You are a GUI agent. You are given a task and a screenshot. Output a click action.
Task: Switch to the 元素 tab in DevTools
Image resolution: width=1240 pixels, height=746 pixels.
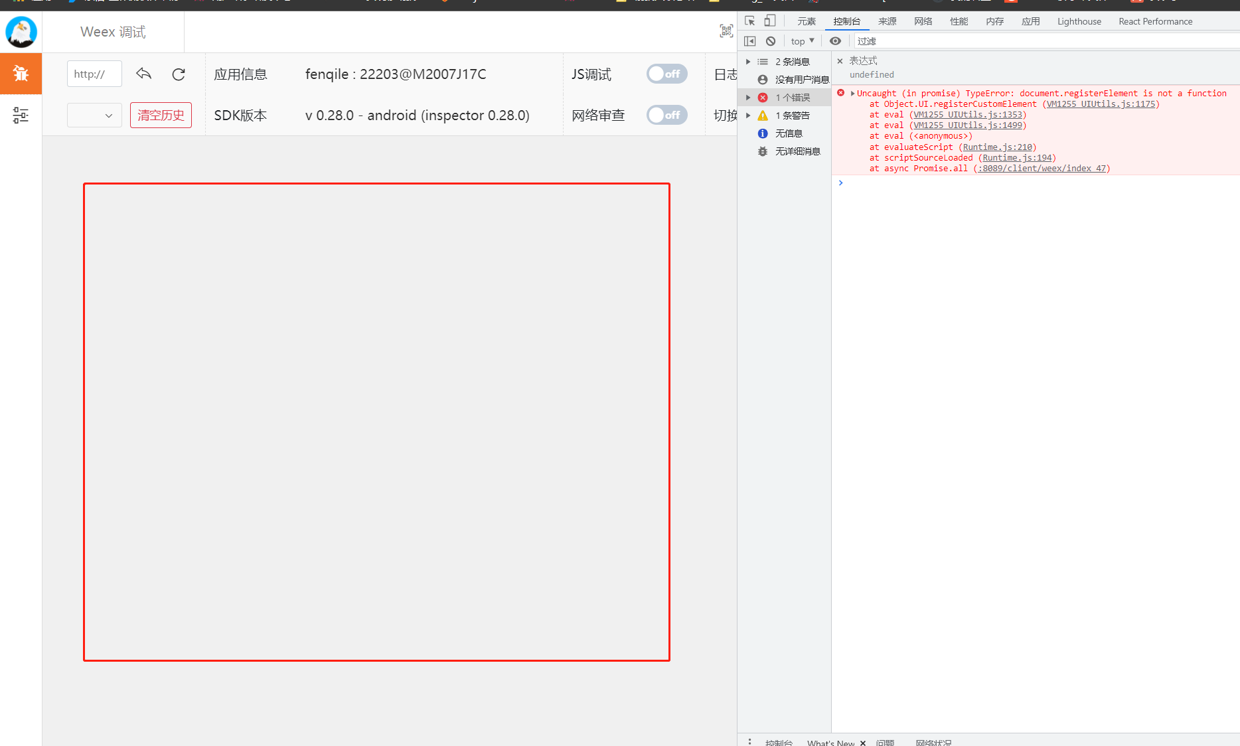(806, 21)
